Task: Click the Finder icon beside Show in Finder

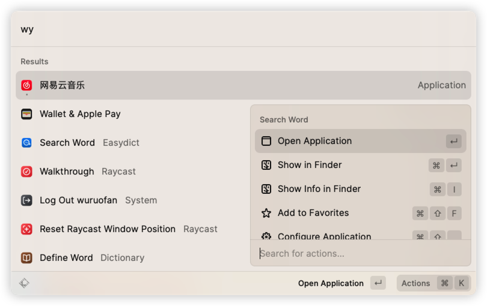Action: 266,165
